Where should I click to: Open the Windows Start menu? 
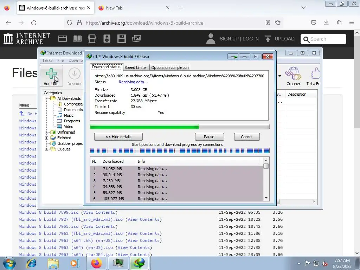pyautogui.click(x=9, y=263)
